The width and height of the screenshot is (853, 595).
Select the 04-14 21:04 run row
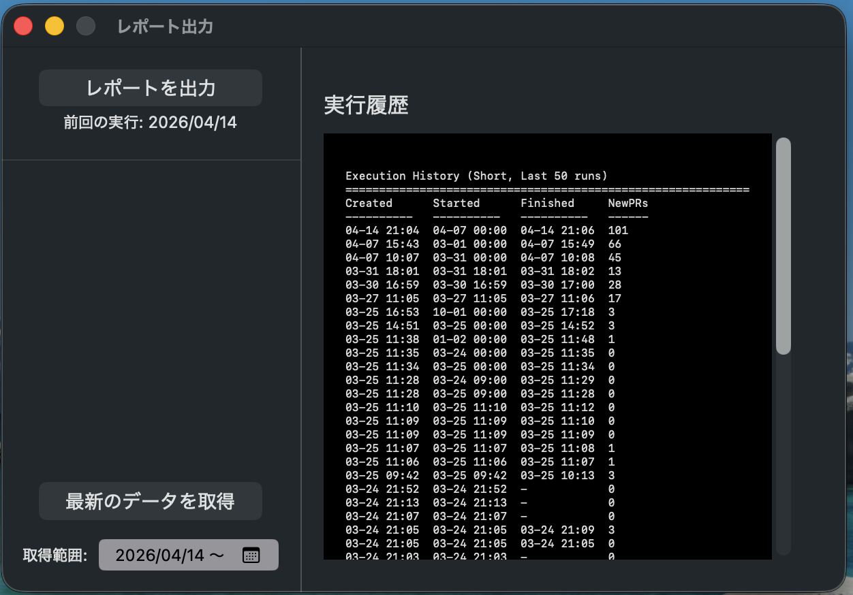point(486,230)
